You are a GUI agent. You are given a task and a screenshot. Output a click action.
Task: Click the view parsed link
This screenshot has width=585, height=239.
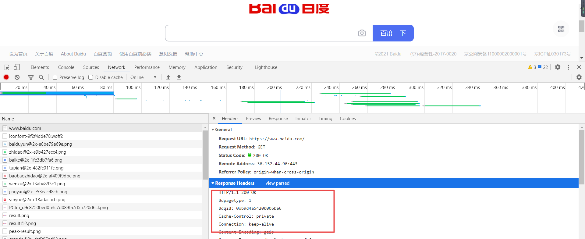(278, 183)
